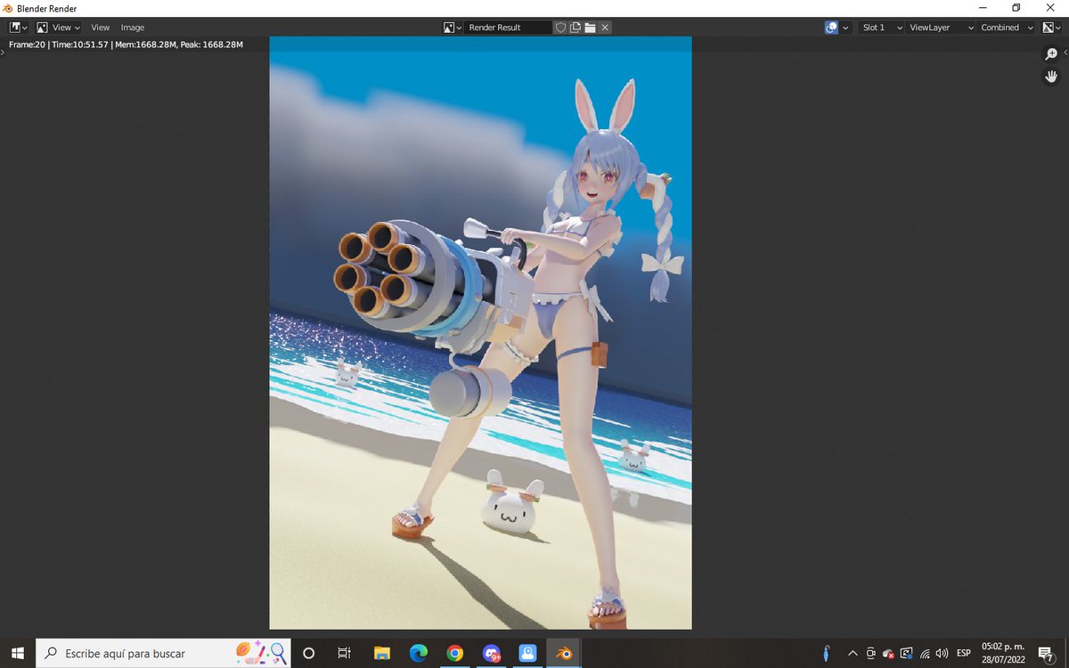Open the Combined pass dropdown
The image size is (1069, 668).
[x=1007, y=28]
